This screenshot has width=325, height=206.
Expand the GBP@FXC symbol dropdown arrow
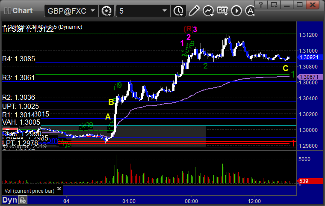[x=93, y=10]
